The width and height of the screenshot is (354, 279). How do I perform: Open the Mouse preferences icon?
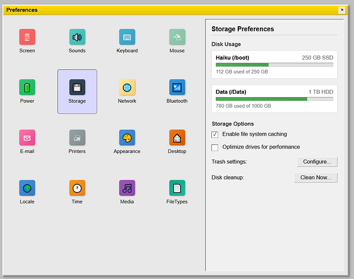(177, 37)
